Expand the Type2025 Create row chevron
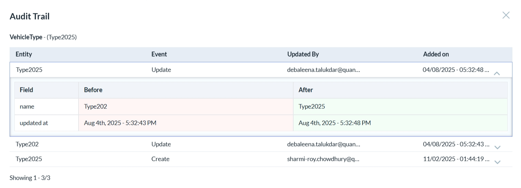Image resolution: width=521 pixels, height=188 pixels. pos(497,162)
